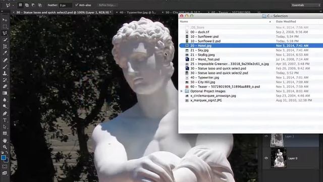323x182 pixels.
Task: Open the Essentials workspace dropdown
Action: pyautogui.click(x=305, y=5)
